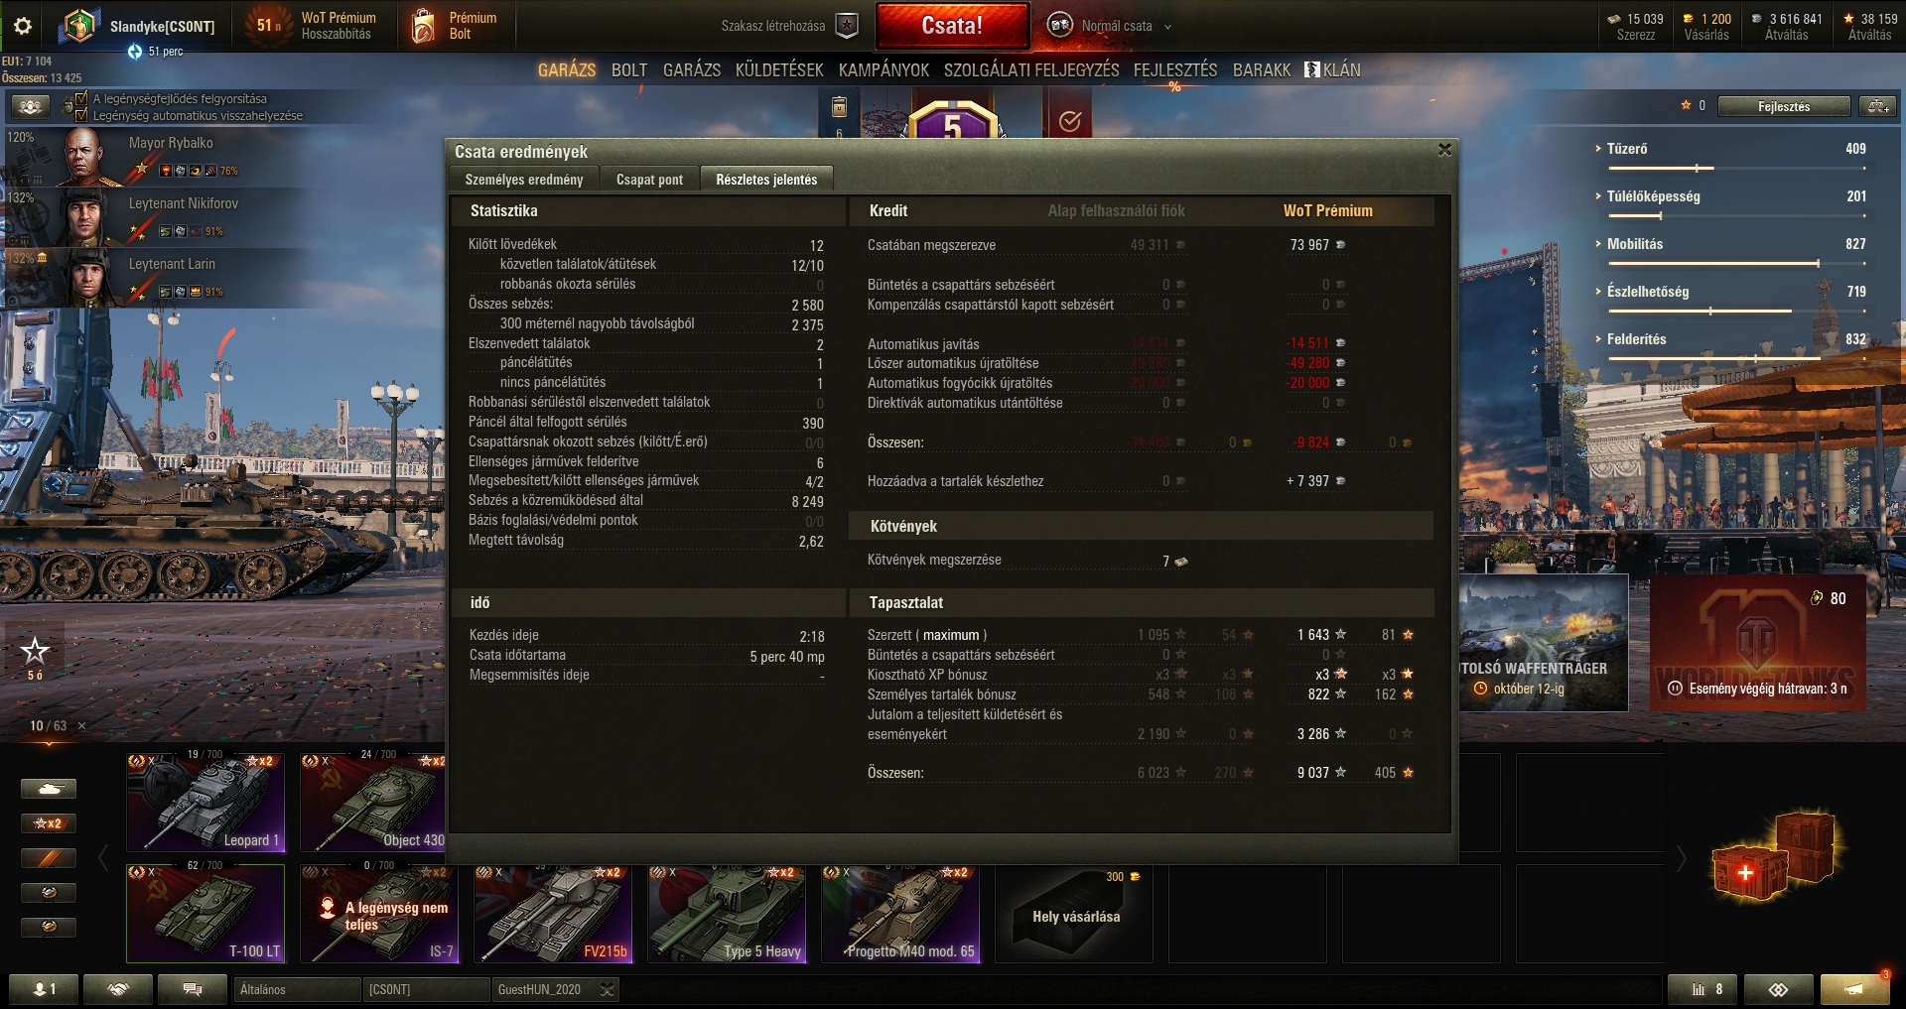
Task: Open the contacts list button showing 1
Action: click(44, 989)
